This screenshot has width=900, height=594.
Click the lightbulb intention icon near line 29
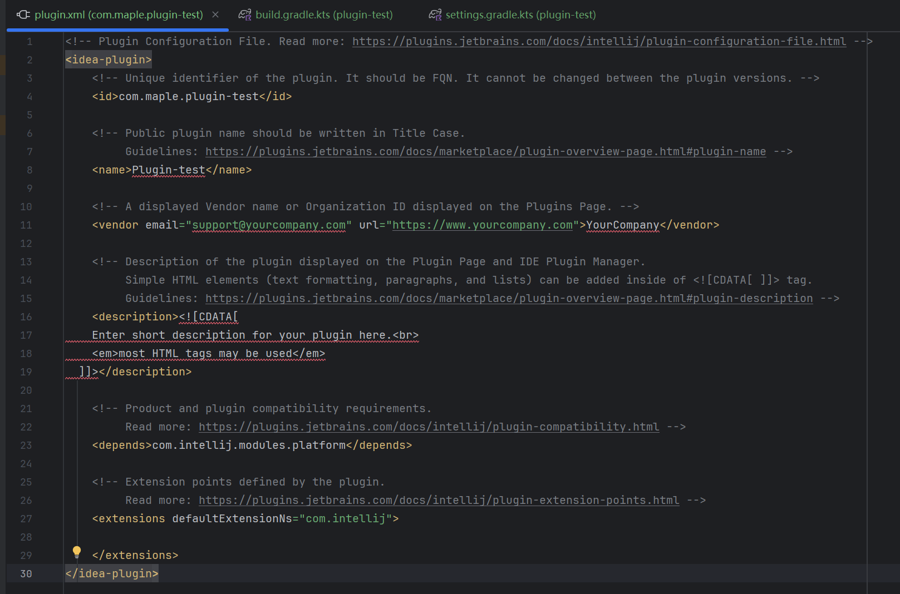pyautogui.click(x=76, y=552)
